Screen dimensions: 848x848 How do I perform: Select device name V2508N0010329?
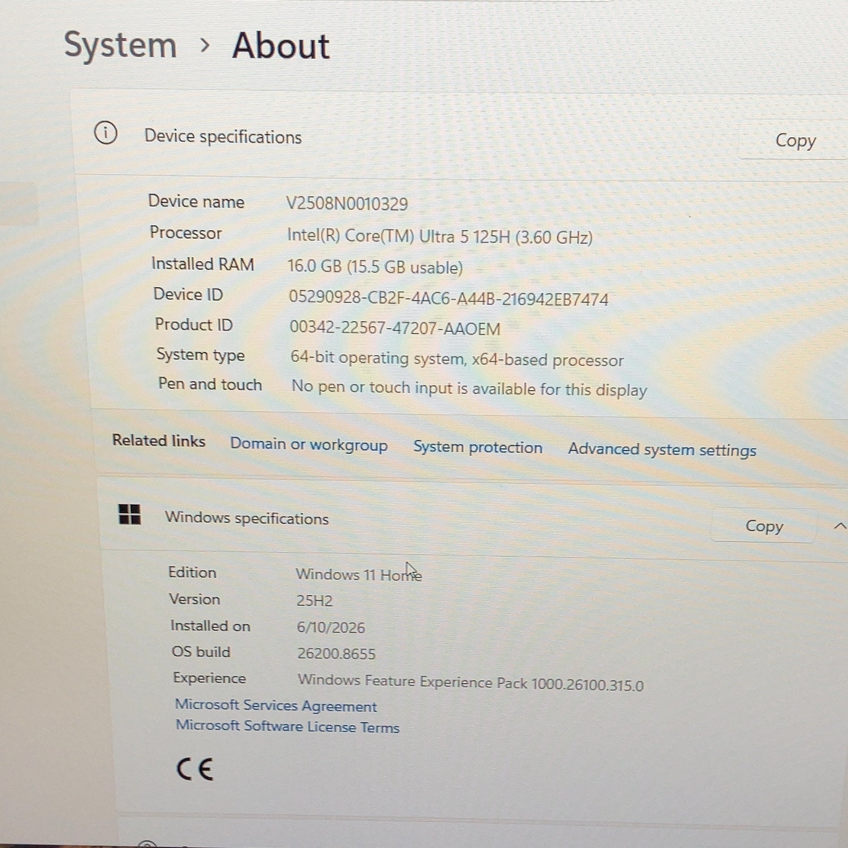(347, 204)
